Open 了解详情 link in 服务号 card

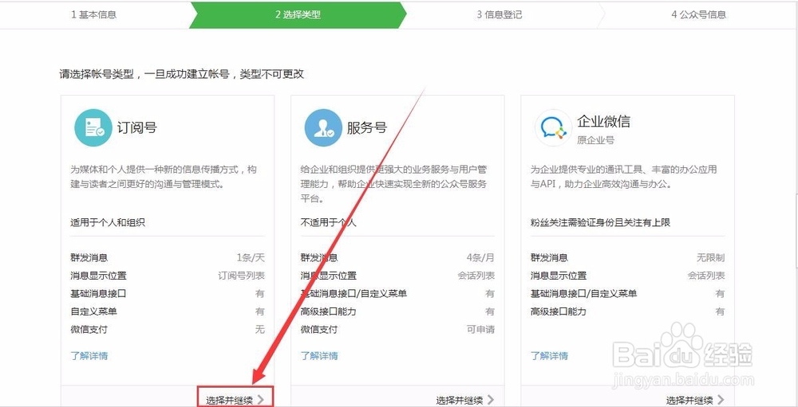tap(319, 356)
